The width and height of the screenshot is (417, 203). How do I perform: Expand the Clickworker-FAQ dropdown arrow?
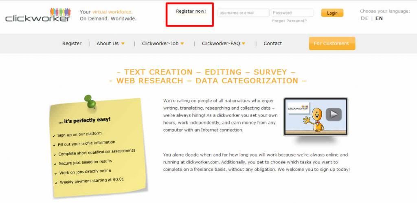click(244, 44)
